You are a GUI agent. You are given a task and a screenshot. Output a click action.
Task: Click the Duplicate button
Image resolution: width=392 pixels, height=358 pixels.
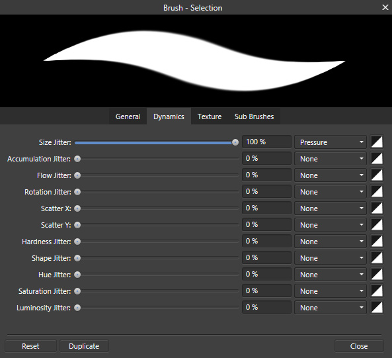(84, 346)
